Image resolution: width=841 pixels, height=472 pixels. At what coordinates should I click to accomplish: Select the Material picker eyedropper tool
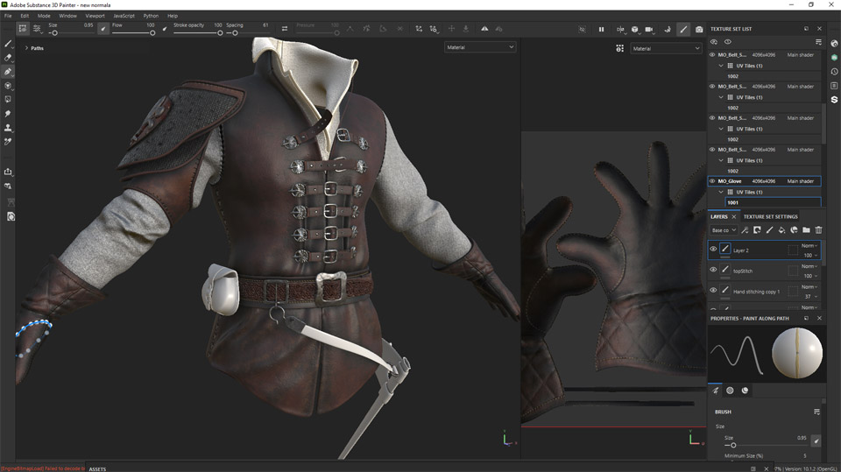[x=8, y=142]
